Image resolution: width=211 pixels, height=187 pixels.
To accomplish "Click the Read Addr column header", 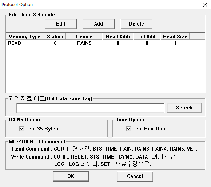I will 118,36.
